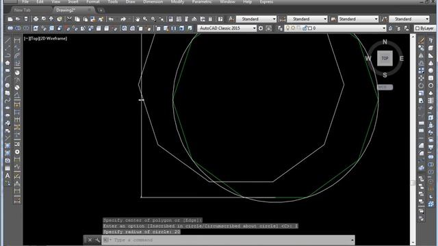Toggle layer 0 lock padlock icon
This screenshot has height=246, width=438.
coord(305,28)
